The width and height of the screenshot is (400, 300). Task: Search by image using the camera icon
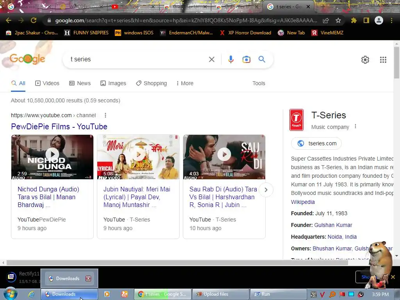(x=246, y=59)
